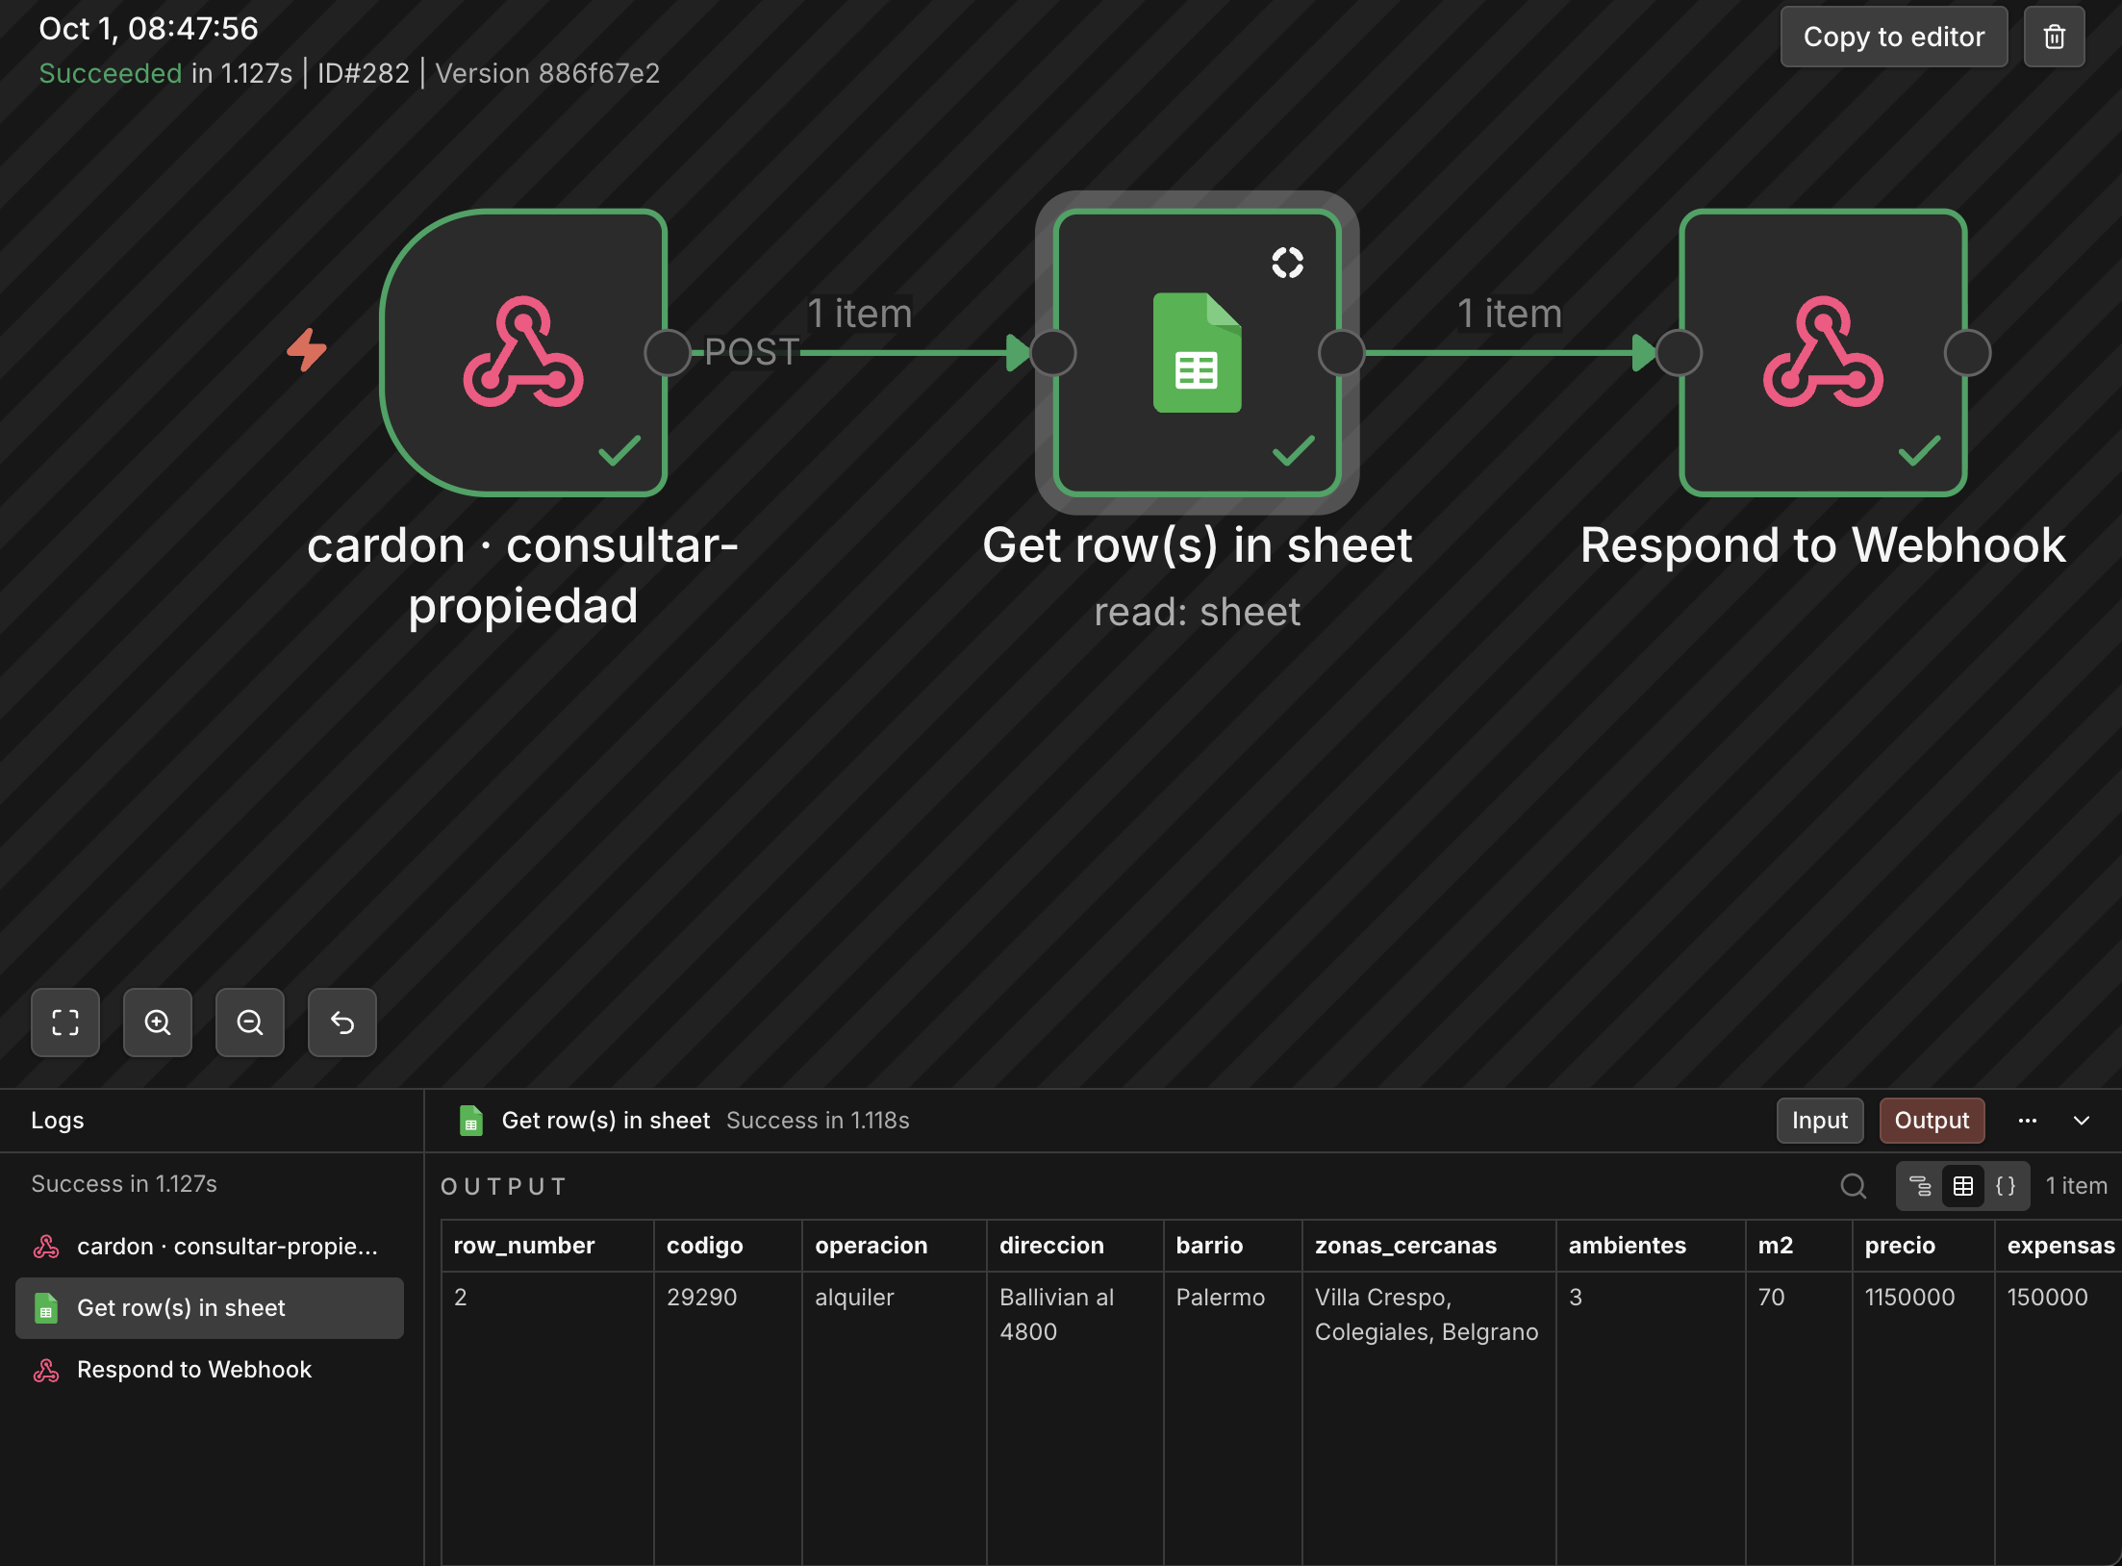Image resolution: width=2122 pixels, height=1566 pixels.
Task: Zoom out on the workflow canvas
Action: coord(250,1022)
